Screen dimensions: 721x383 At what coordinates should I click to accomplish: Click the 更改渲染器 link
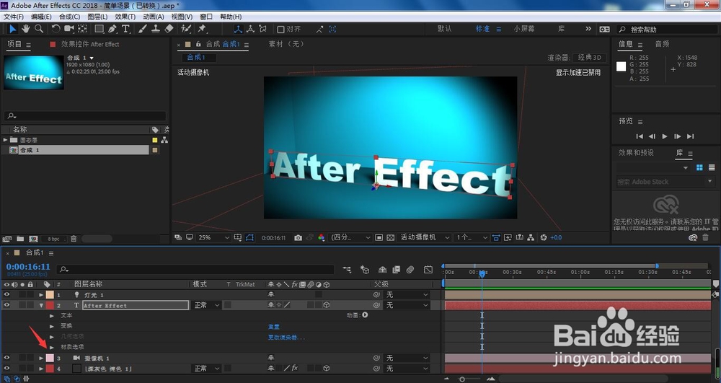click(286, 337)
